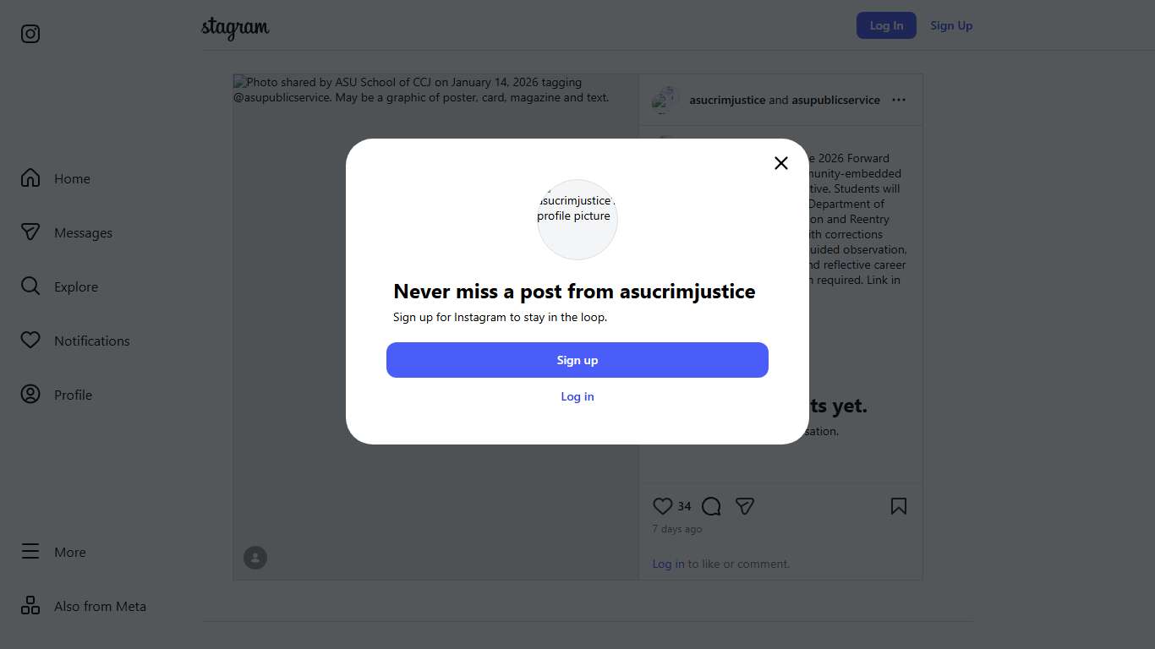
Task: Click the top Log In button
Action: point(886,25)
